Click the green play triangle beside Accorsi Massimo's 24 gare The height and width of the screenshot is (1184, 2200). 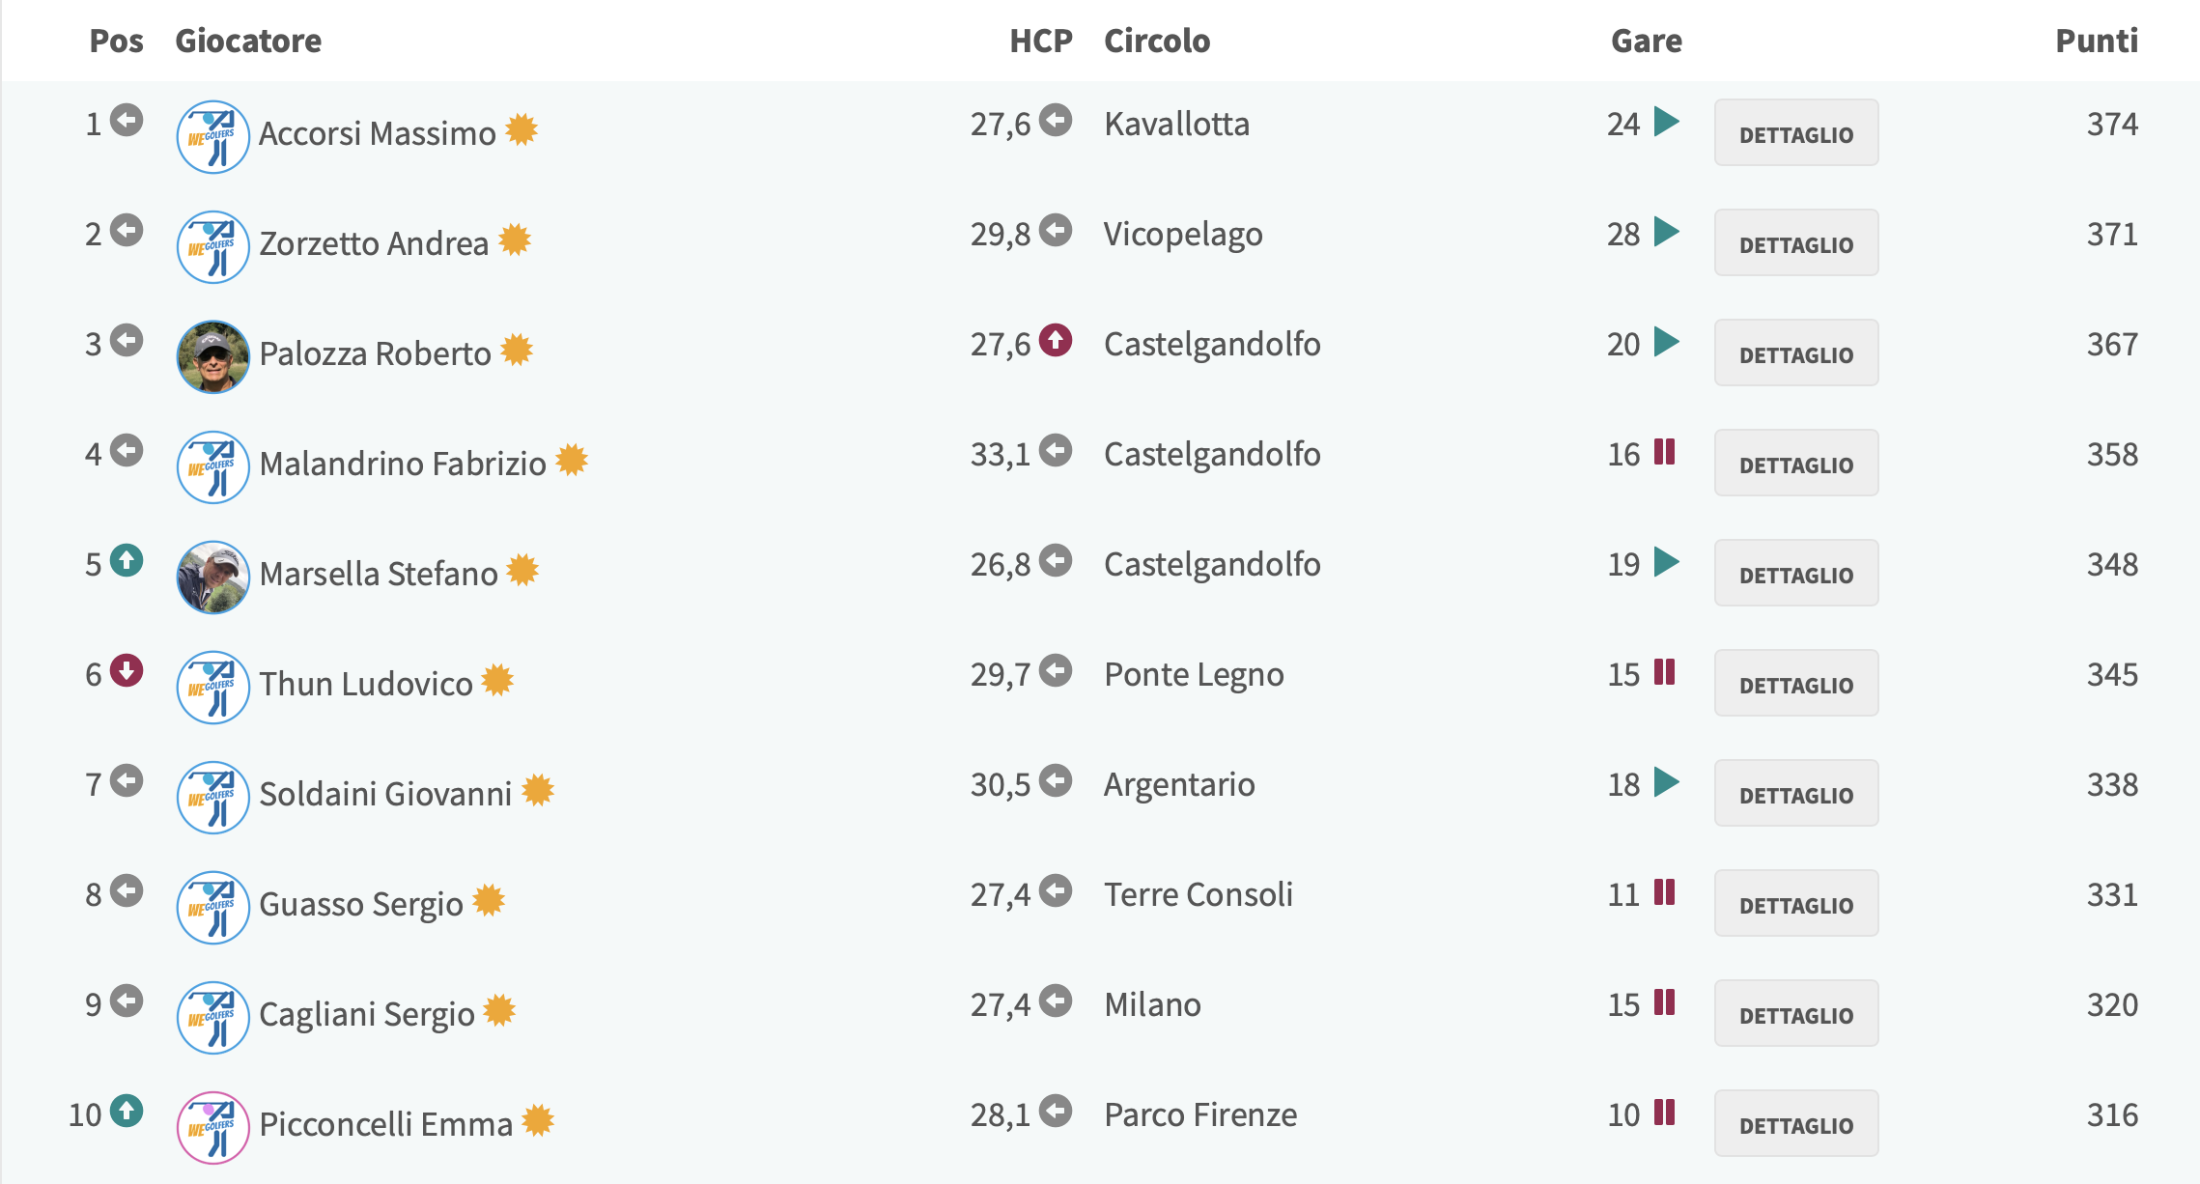coord(1666,122)
